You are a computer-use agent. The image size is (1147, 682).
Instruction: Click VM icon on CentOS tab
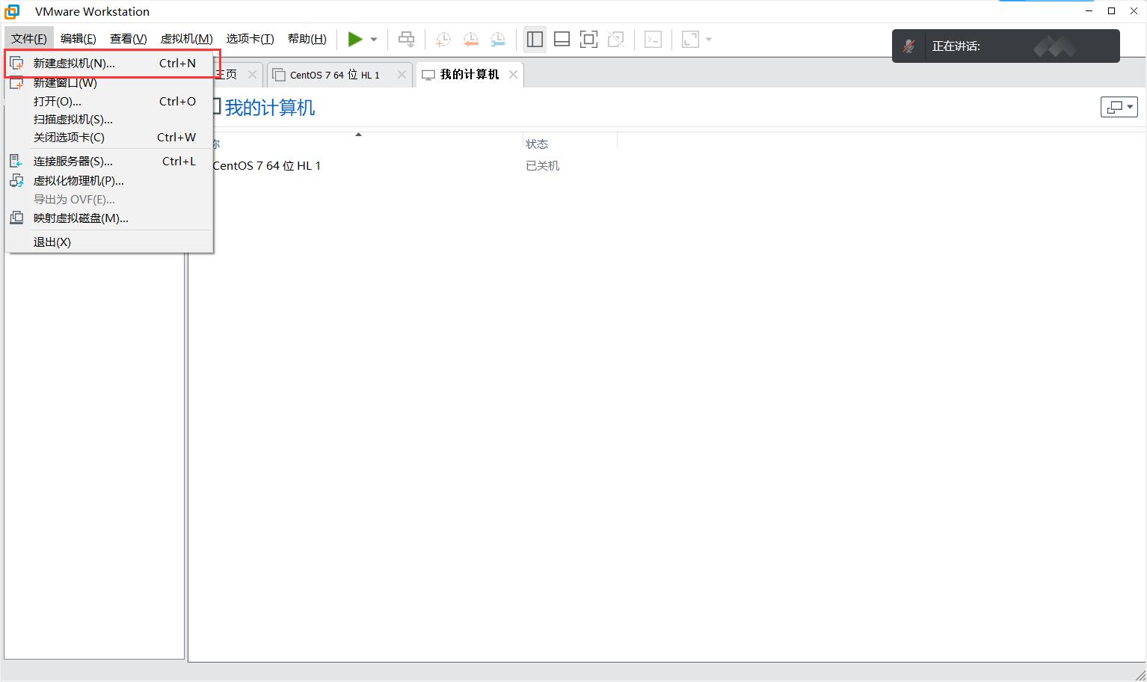(279, 75)
